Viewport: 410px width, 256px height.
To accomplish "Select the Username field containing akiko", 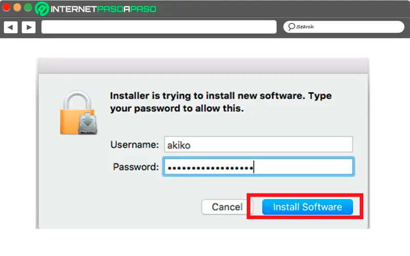I will tap(258, 144).
